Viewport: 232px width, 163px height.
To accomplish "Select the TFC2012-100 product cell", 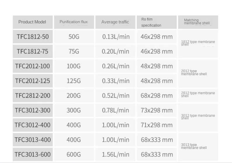I will [33, 66].
